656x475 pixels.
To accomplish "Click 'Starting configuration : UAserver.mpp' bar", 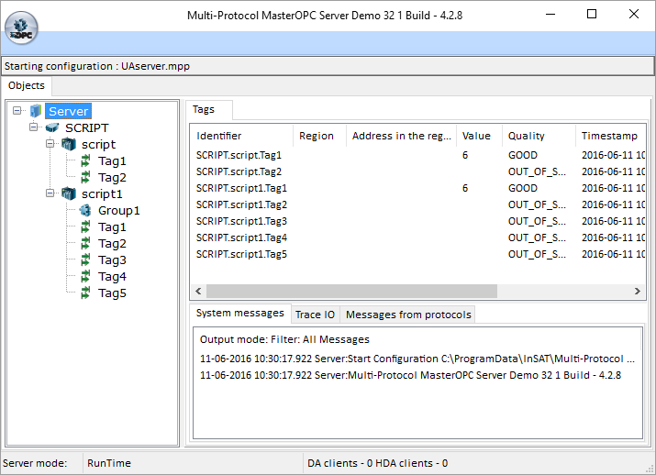I will 328,66.
